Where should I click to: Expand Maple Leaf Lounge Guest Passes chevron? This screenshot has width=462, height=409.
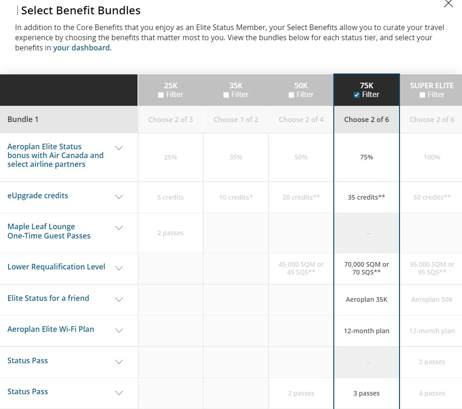coord(119,228)
